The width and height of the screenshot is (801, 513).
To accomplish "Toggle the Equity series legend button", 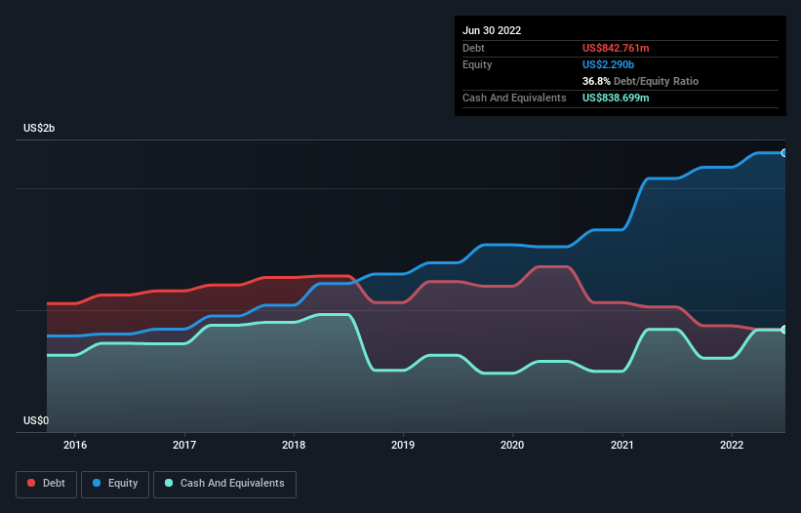I will 115,484.
